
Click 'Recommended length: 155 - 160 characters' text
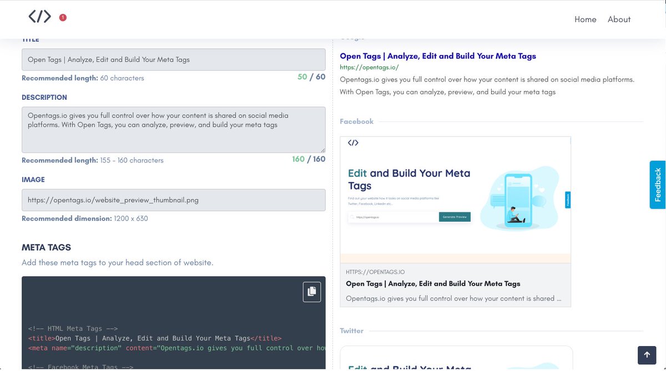93,160
